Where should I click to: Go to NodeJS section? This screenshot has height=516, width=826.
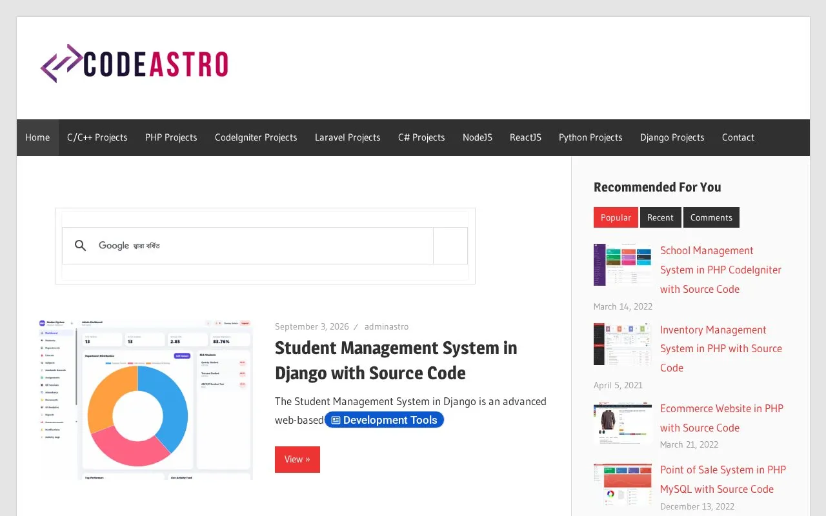[x=478, y=137]
